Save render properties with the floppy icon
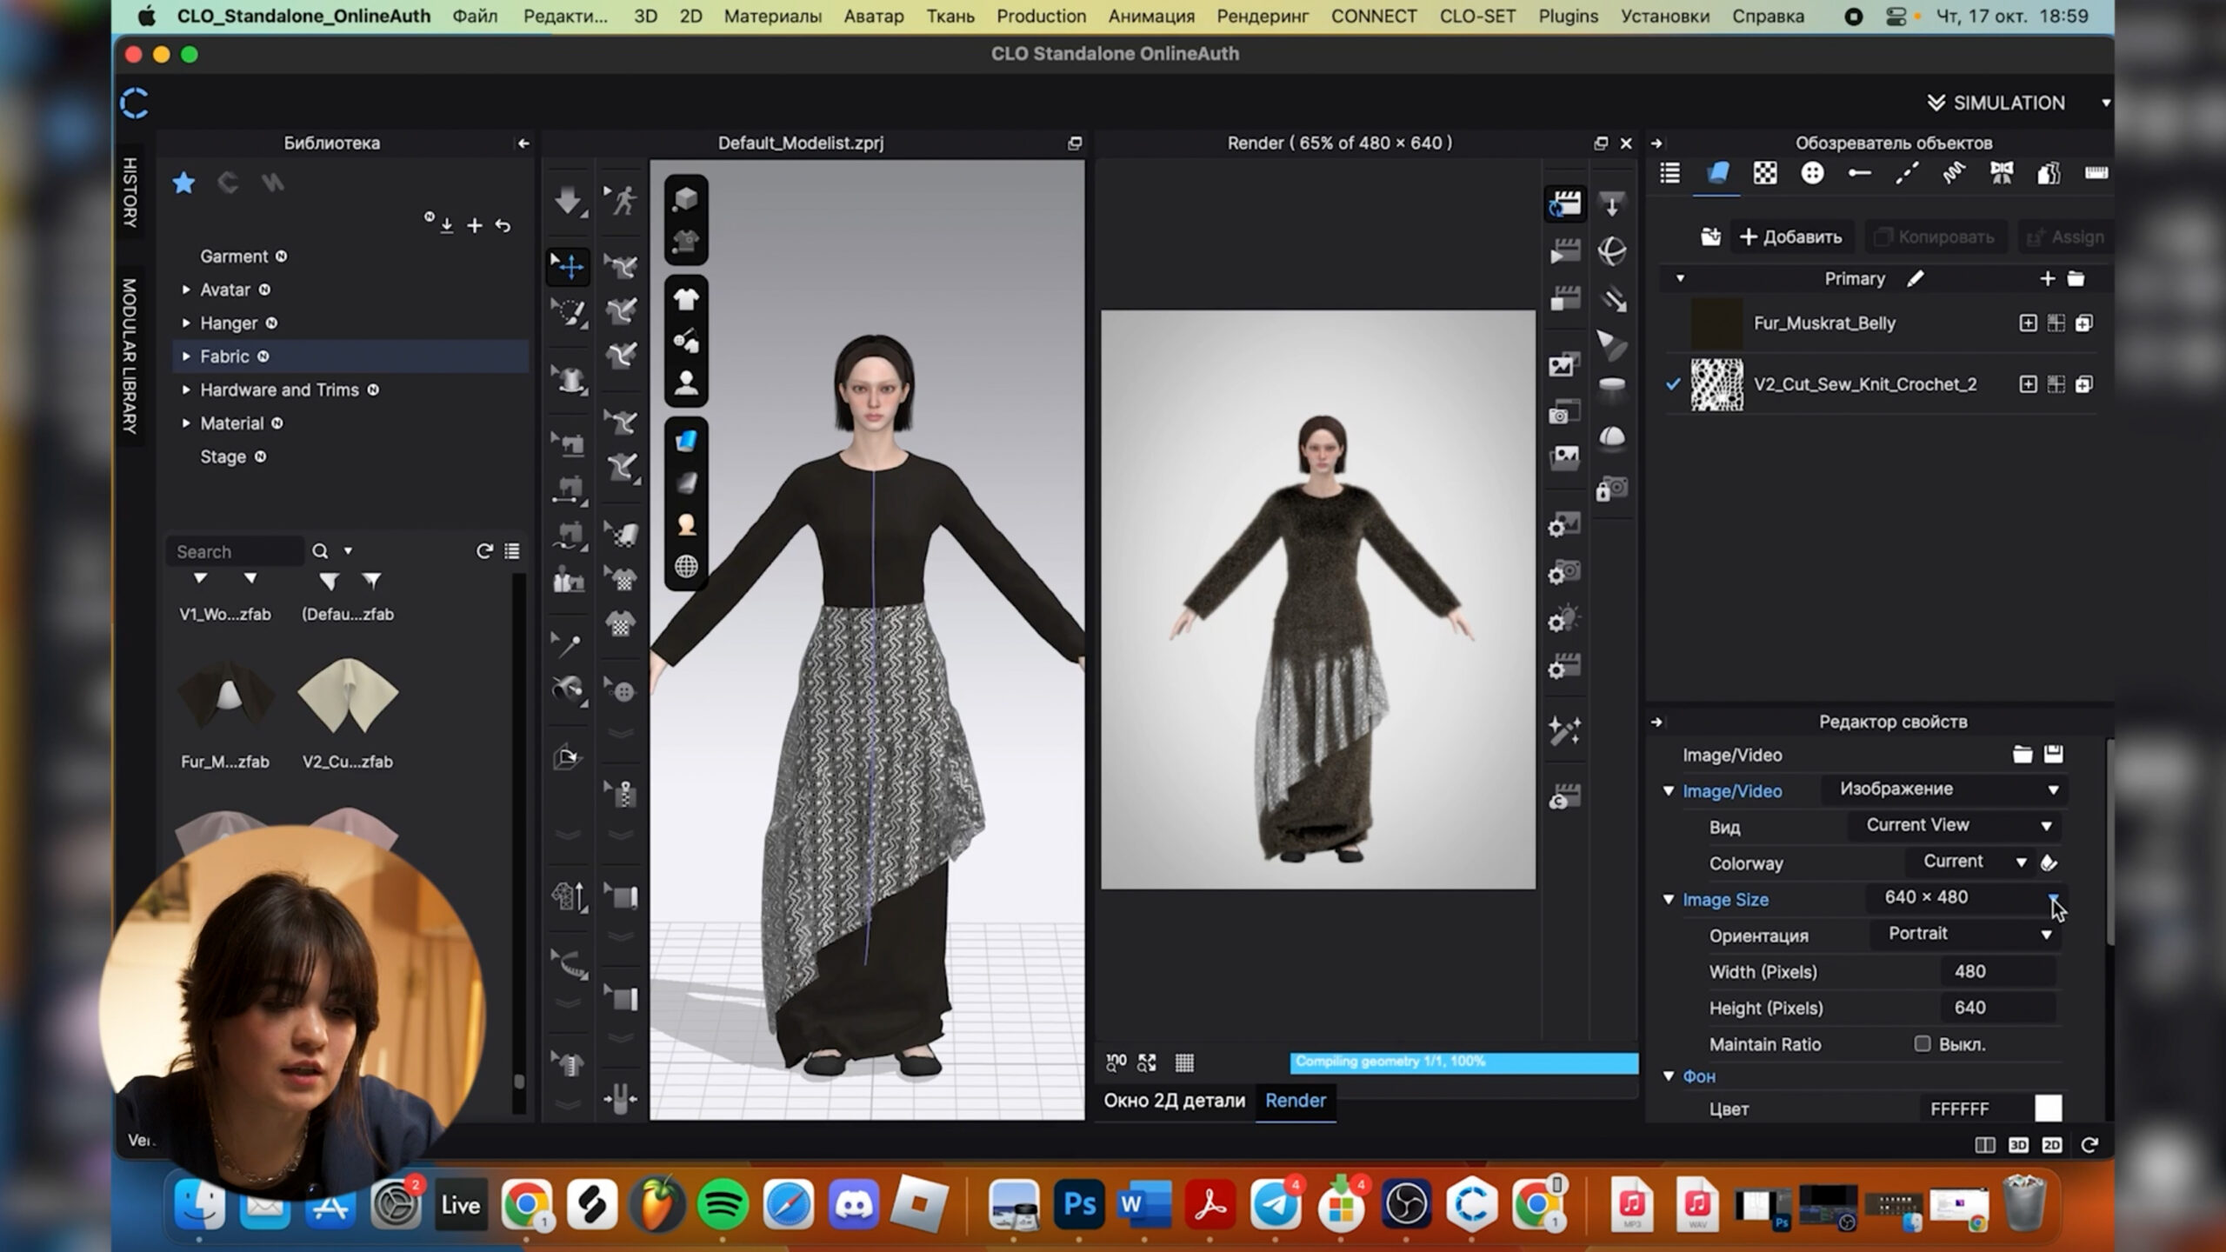Screen dimensions: 2226x1252 coord(2053,754)
